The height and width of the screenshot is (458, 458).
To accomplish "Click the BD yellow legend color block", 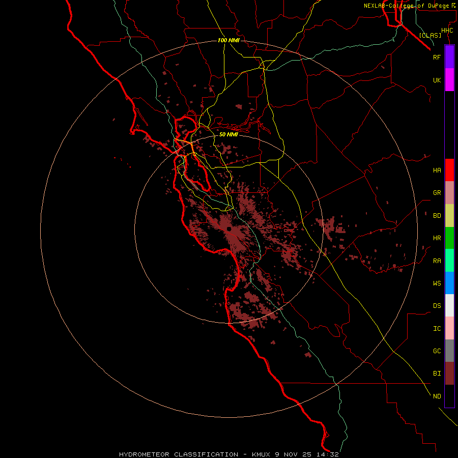I will coord(449,215).
